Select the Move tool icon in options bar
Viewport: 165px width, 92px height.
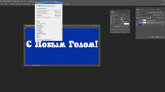pyautogui.click(x=2, y=4)
